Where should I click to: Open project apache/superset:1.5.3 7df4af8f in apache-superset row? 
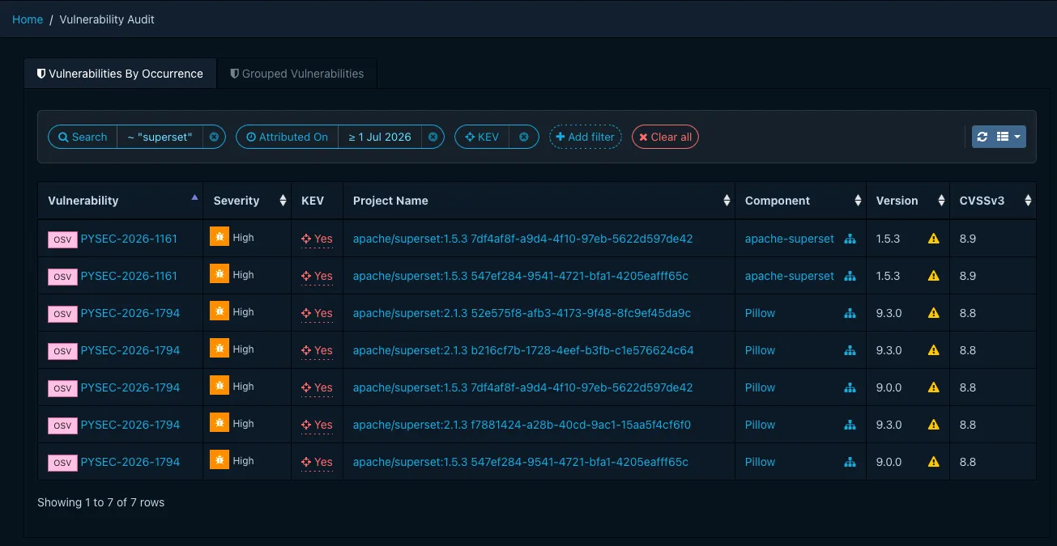point(522,239)
